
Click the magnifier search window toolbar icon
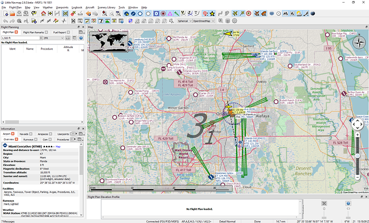[x=80, y=21]
